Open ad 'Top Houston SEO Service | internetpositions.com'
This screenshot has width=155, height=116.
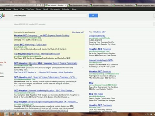click(x=37, y=54)
